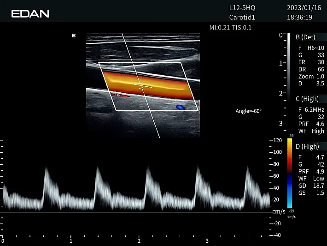Click the color velocity scale bar
The width and height of the screenshot is (327, 246).
click(290, 173)
